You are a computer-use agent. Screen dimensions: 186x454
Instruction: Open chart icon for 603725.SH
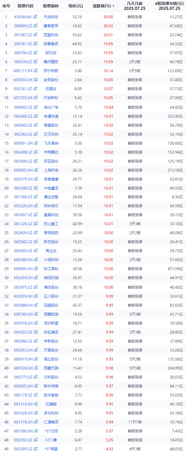pos(35,98)
